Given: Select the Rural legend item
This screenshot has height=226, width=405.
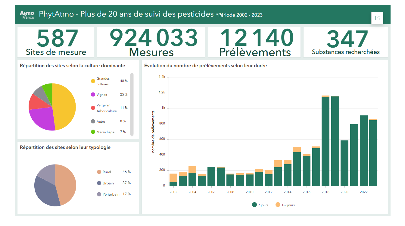Looking at the screenshot, I should point(107,172).
